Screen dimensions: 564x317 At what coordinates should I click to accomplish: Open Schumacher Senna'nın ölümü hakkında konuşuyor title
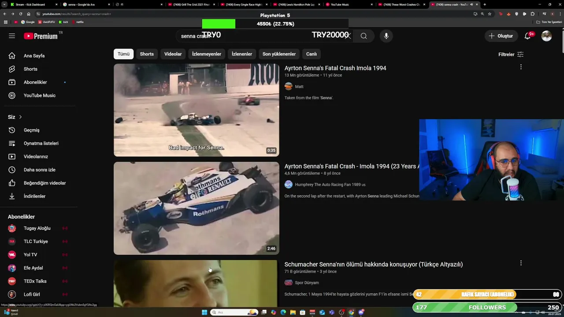[x=374, y=265]
